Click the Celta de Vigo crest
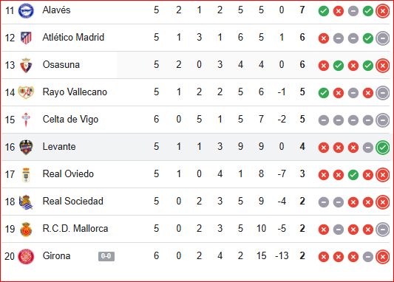Image resolution: width=394 pixels, height=282 pixels. 26,120
